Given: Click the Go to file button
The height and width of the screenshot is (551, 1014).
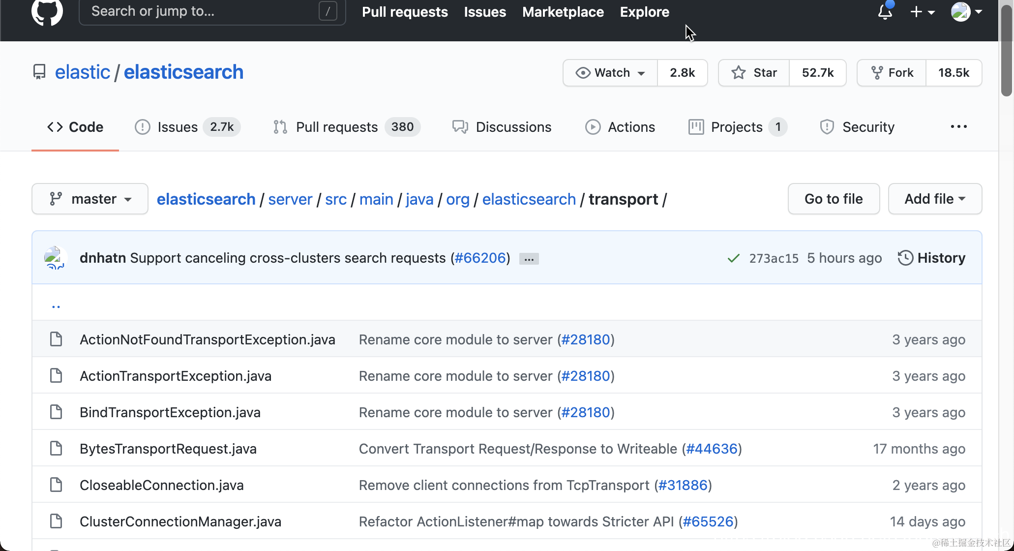Looking at the screenshot, I should click(834, 199).
